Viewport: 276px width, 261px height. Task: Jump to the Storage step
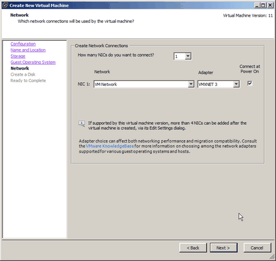point(18,56)
